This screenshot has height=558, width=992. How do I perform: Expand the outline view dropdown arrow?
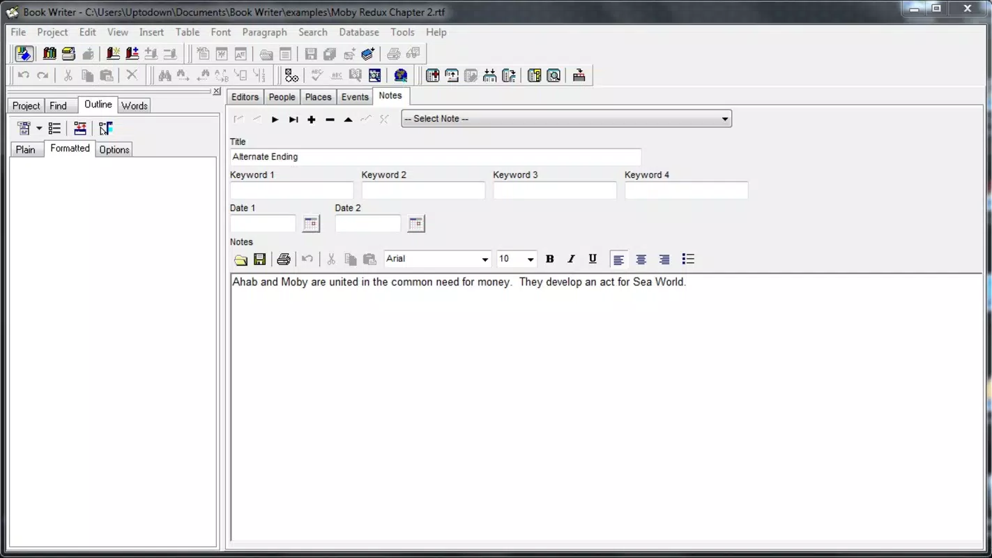point(39,128)
